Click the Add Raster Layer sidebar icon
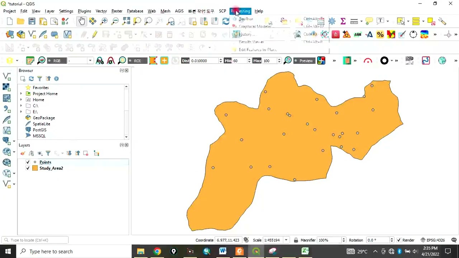This screenshot has width=459, height=258. 6,87
